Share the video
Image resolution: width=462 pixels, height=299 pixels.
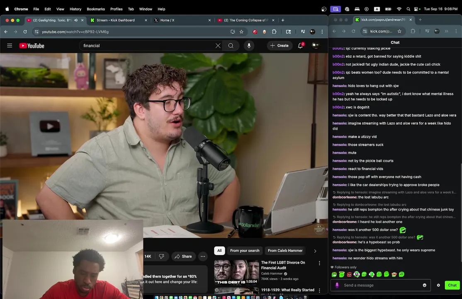click(x=183, y=256)
